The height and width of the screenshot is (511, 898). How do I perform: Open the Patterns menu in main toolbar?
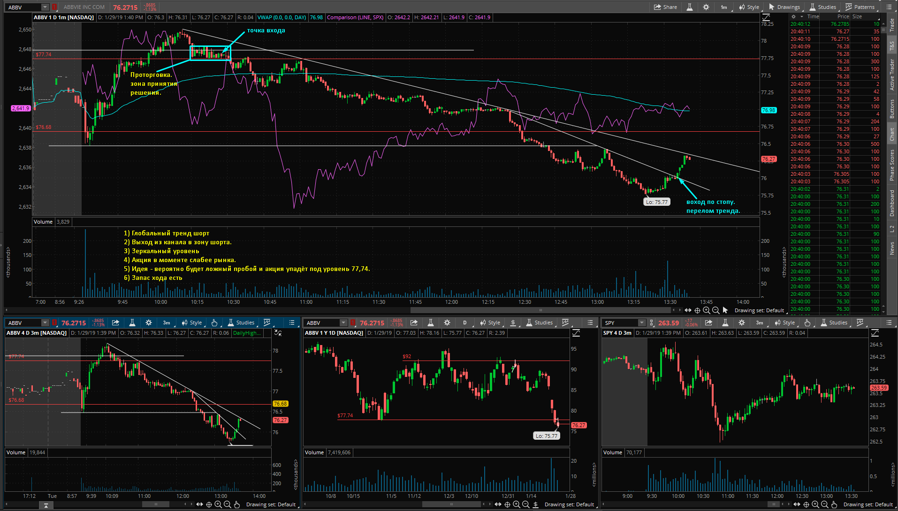tap(860, 7)
